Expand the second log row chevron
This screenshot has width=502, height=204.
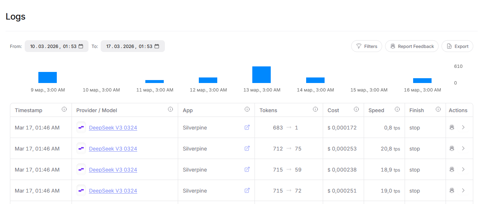[x=463, y=148]
